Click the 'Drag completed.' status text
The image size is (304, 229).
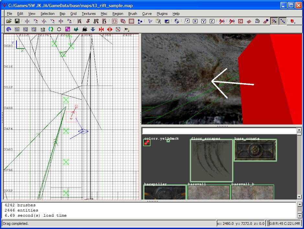[16, 224]
